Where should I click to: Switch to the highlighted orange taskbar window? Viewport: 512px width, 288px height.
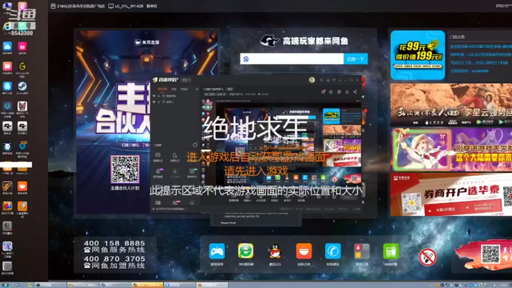[x=147, y=285]
